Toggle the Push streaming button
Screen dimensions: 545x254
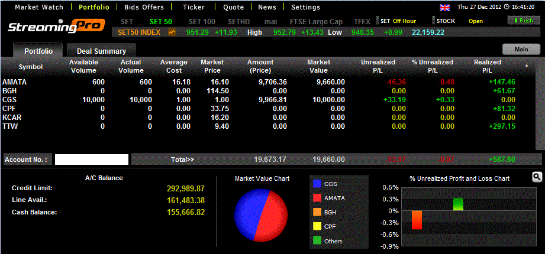523,21
